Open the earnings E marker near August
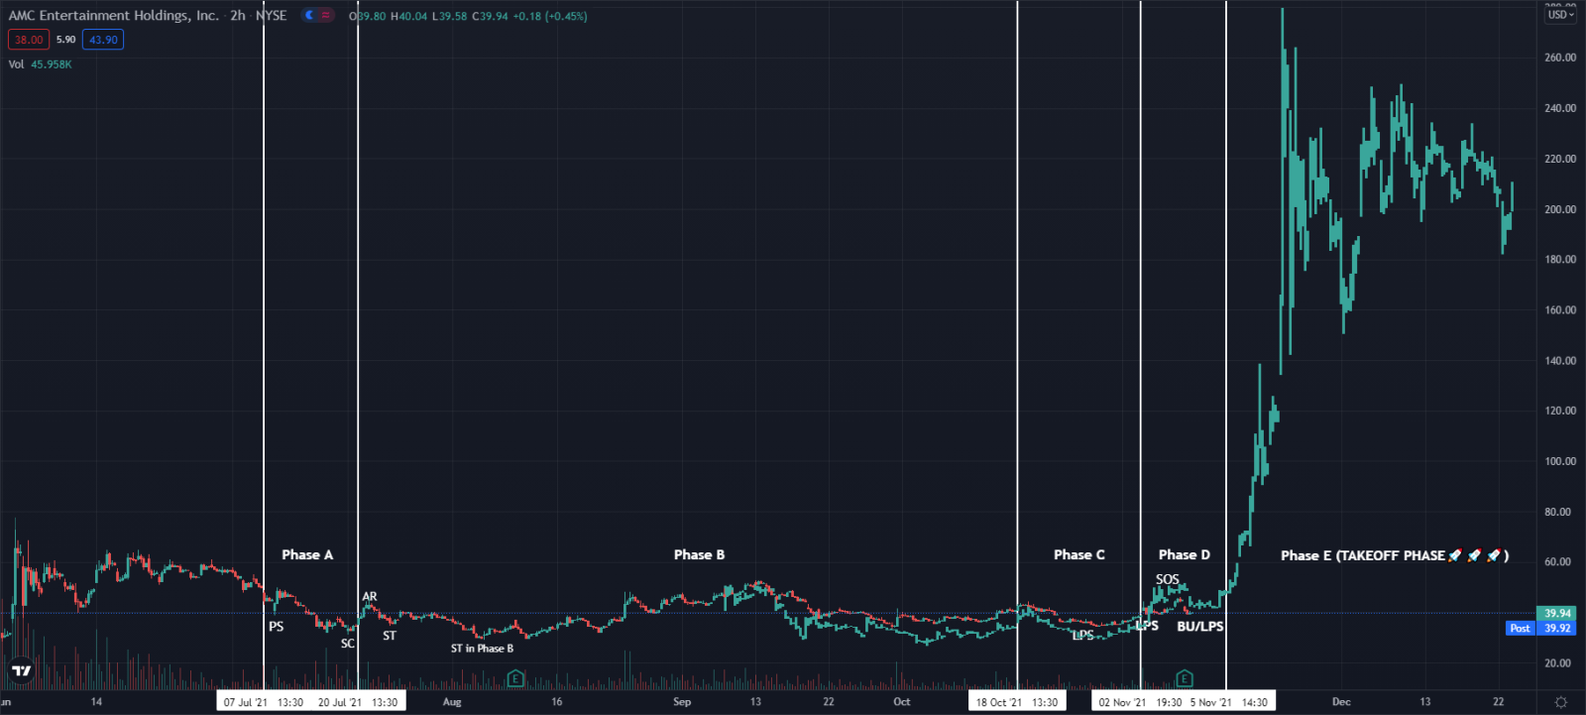 [x=515, y=678]
